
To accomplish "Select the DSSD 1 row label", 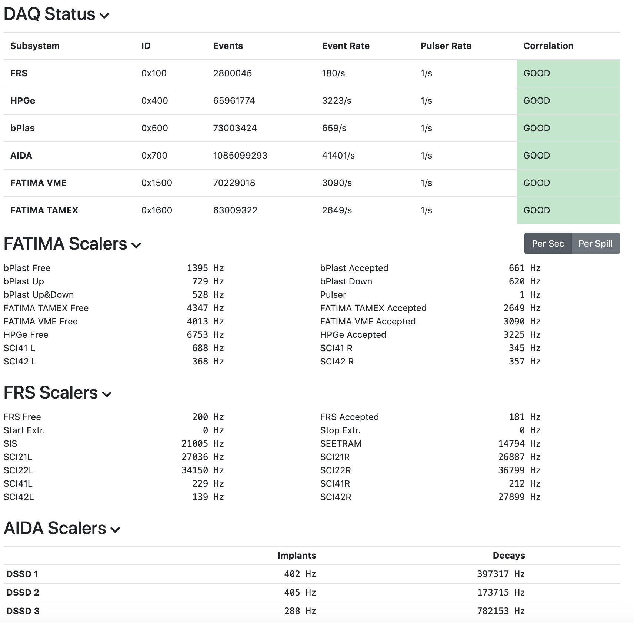I will 22,574.
